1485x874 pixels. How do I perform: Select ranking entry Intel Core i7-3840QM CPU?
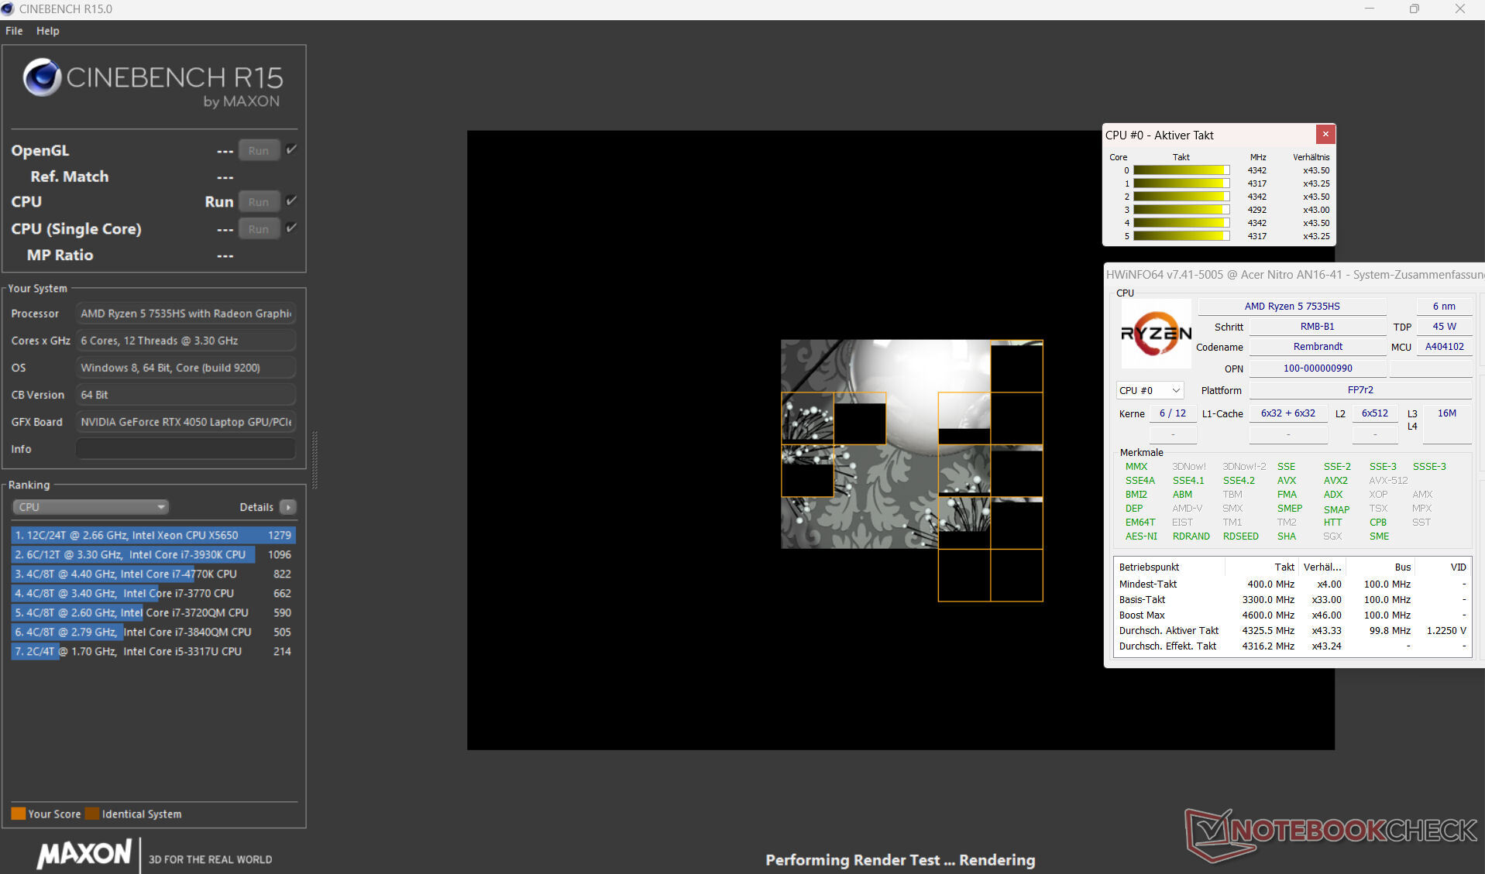(153, 632)
